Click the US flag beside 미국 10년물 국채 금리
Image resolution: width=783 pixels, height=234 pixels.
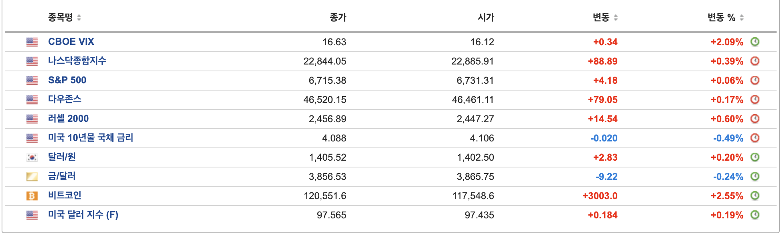coord(34,138)
